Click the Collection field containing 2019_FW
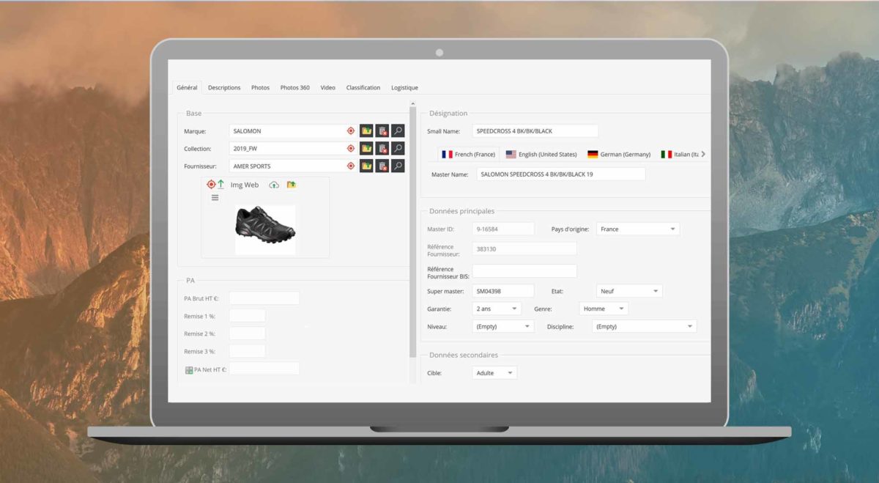The height and width of the screenshot is (483, 879). (293, 148)
